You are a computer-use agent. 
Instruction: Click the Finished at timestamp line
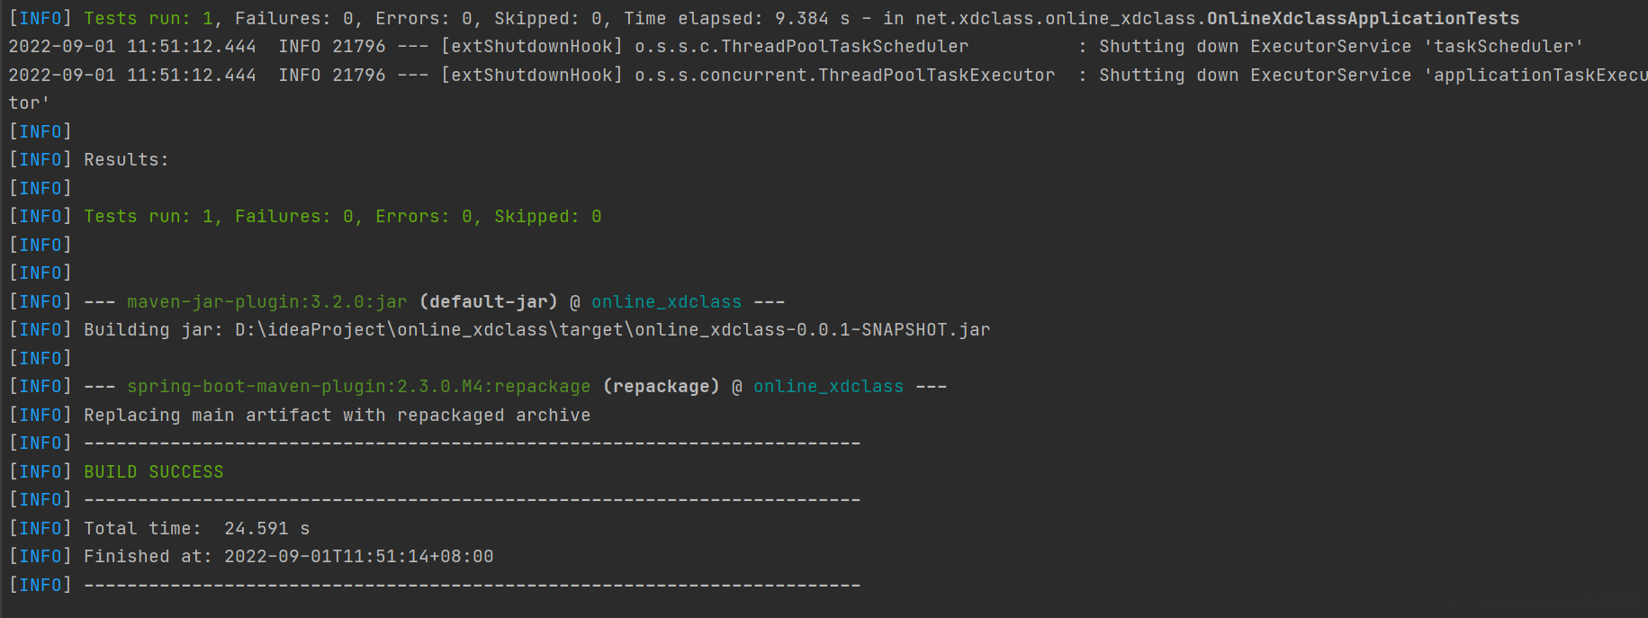tap(288, 557)
